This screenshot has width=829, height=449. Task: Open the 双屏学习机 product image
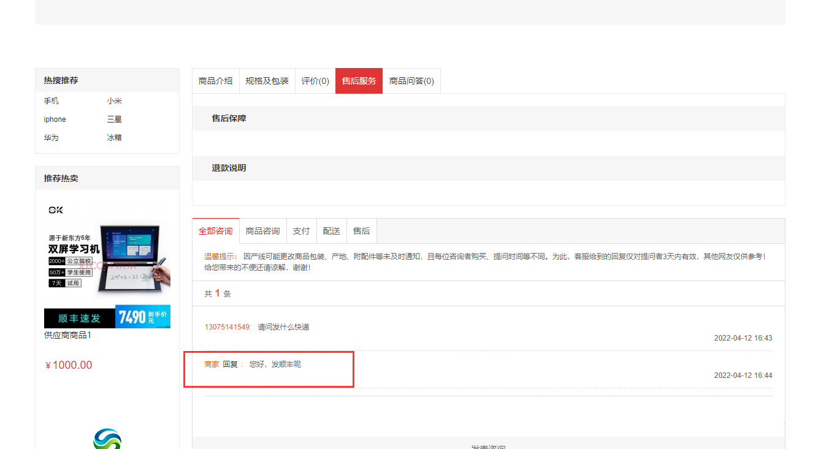[x=107, y=263]
